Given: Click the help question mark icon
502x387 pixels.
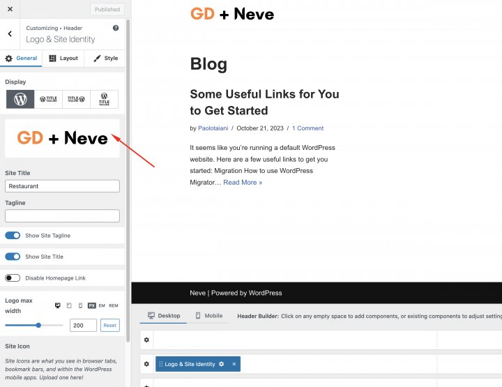Looking at the screenshot, I should click(x=116, y=28).
